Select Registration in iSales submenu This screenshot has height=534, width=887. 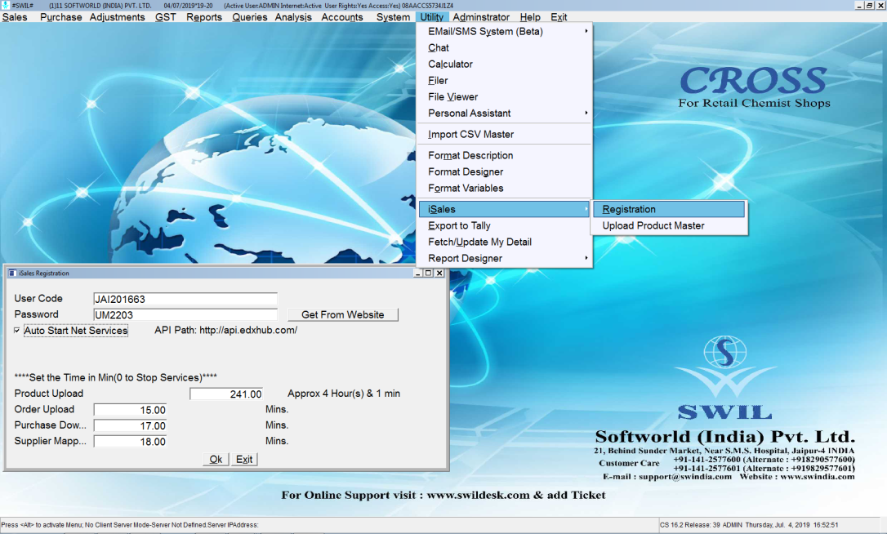[669, 209]
